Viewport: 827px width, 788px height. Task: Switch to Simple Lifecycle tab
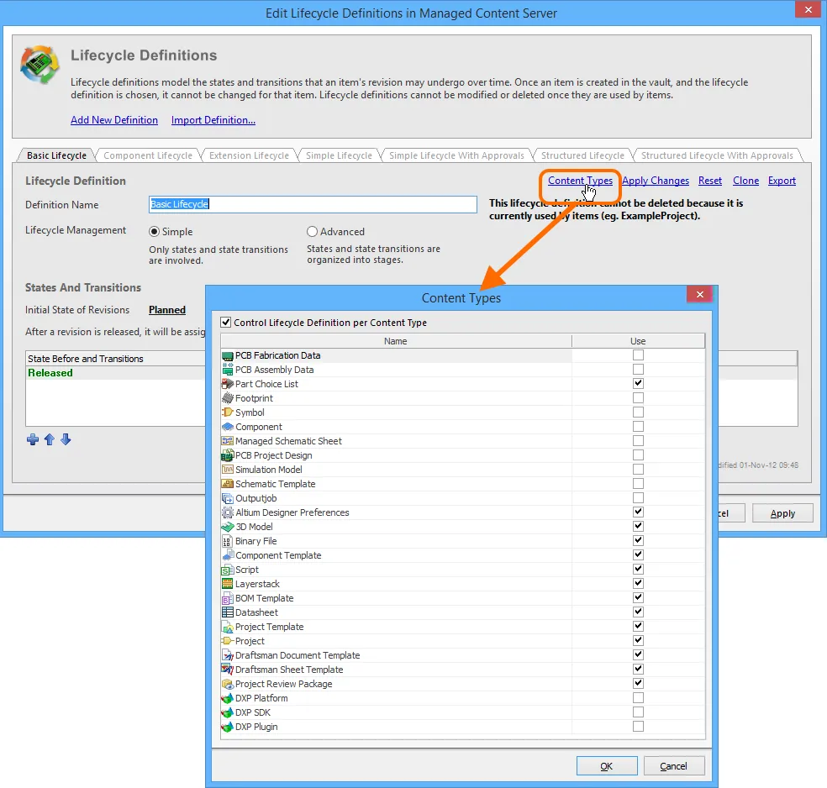click(x=339, y=155)
